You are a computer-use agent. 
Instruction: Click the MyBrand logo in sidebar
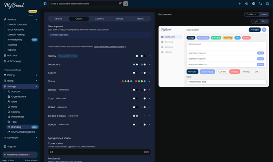14,5
